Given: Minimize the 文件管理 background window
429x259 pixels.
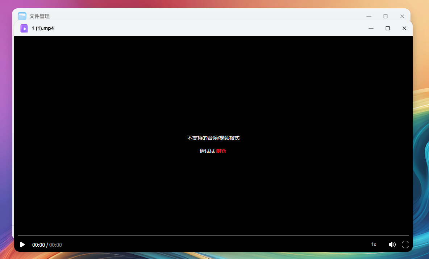Looking at the screenshot, I should point(369,16).
